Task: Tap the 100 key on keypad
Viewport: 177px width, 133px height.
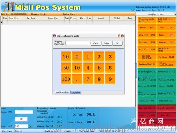Action: point(66,79)
